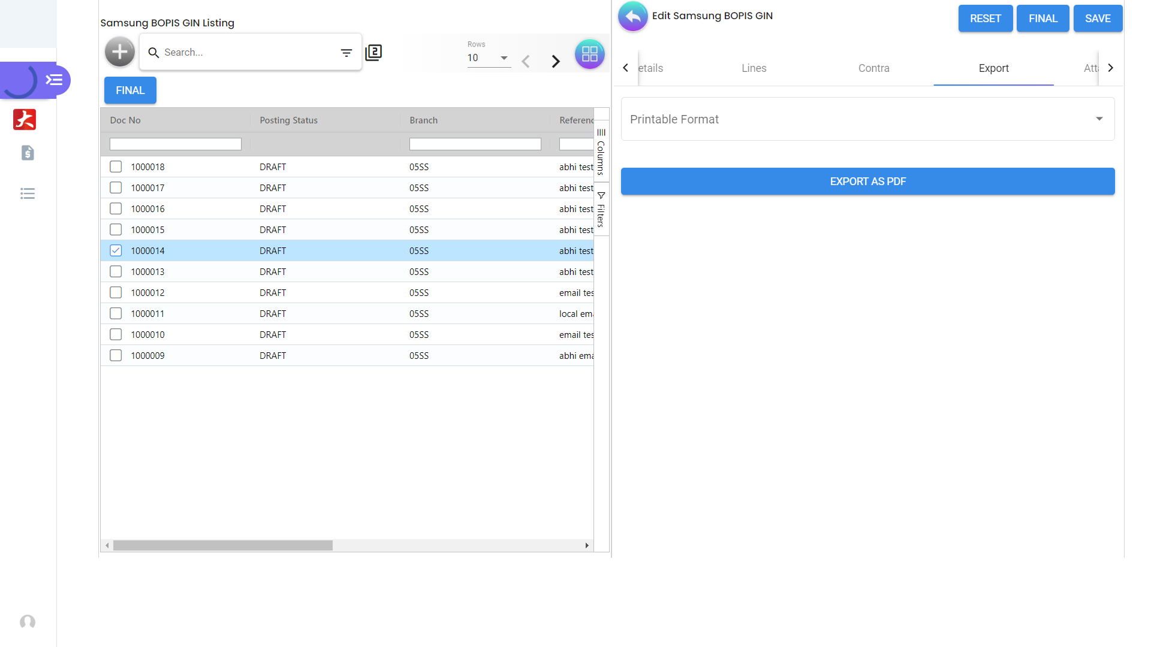Click the multi-select copy icon
The height and width of the screenshot is (647, 1151).
pyautogui.click(x=373, y=53)
